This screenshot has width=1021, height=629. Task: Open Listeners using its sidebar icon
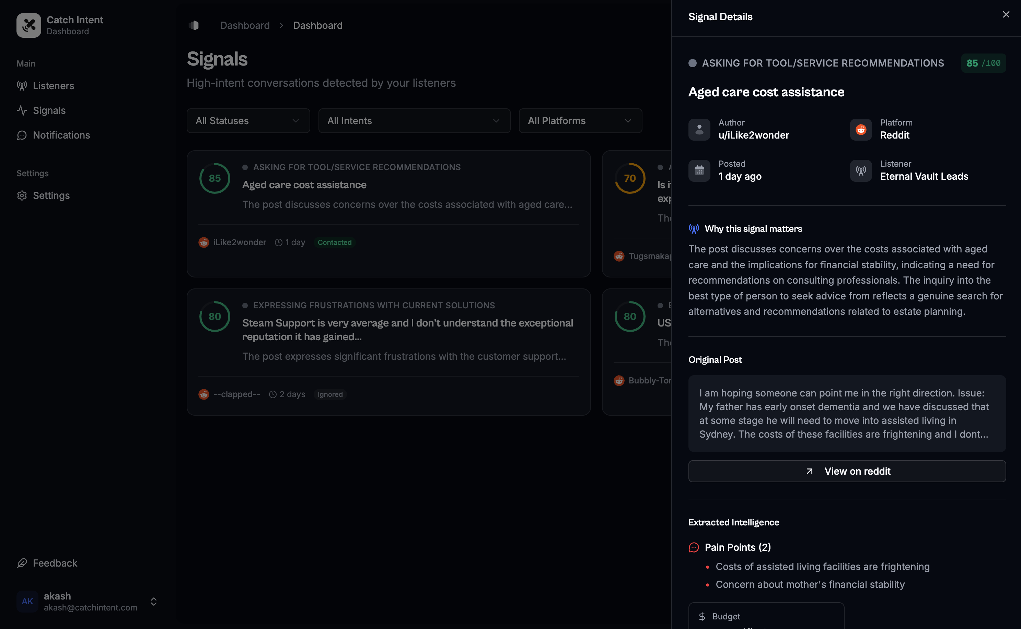pyautogui.click(x=22, y=86)
